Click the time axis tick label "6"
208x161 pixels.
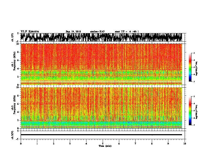pyautogui.click(x=119, y=144)
